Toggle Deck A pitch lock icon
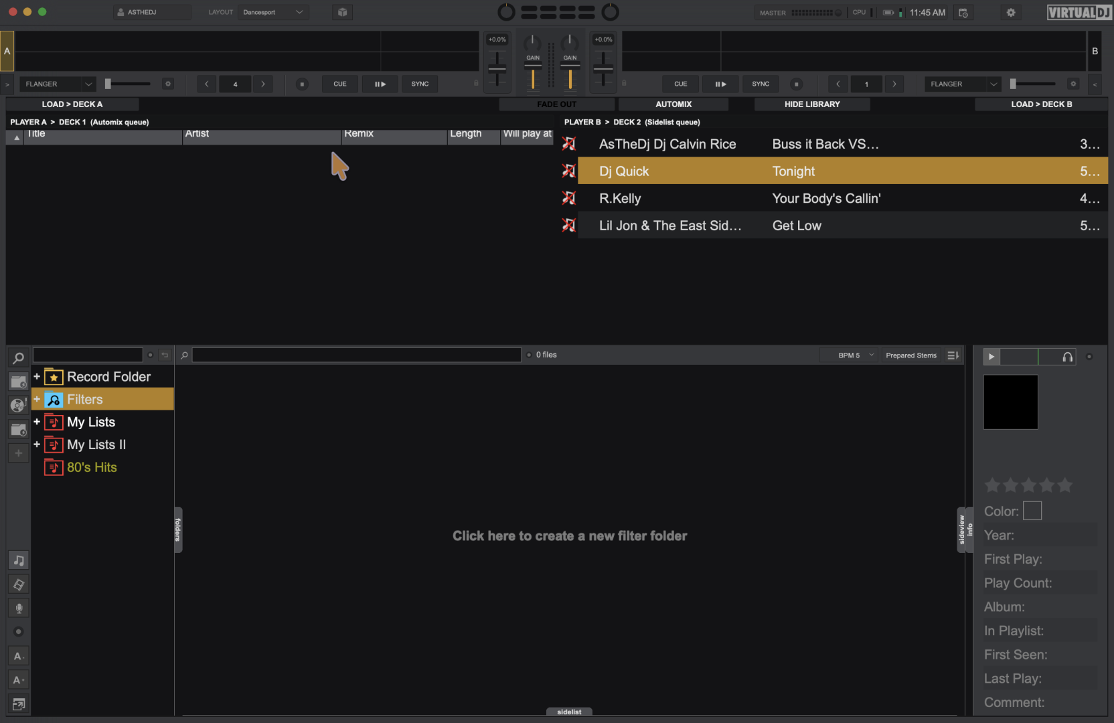 point(476,84)
